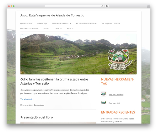Viewport: 157px width, 133px height.
Task: Open the Presentación del libro post title
Action: (x=37, y=117)
